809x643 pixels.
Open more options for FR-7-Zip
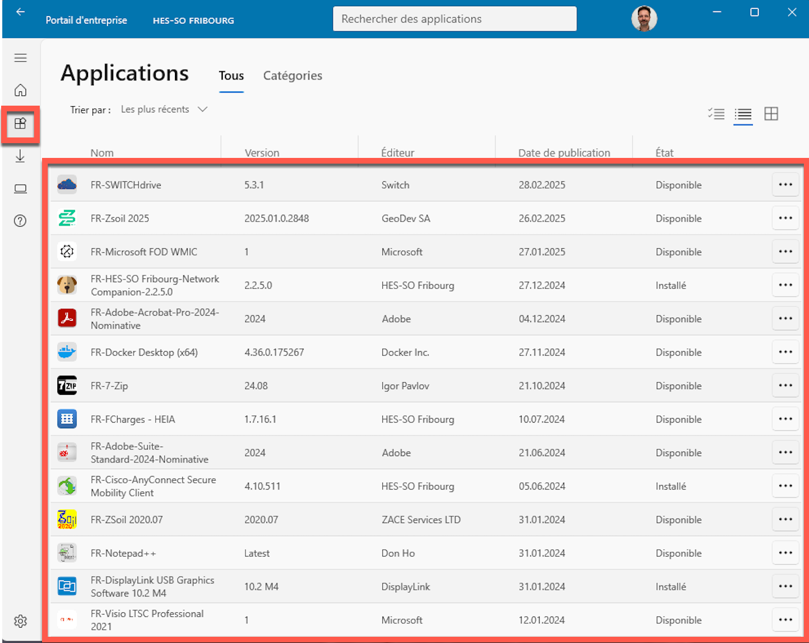click(x=786, y=386)
